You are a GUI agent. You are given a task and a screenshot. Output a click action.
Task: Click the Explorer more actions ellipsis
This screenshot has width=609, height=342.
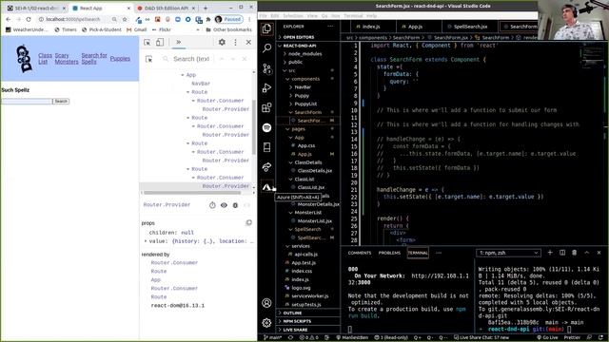(x=330, y=27)
